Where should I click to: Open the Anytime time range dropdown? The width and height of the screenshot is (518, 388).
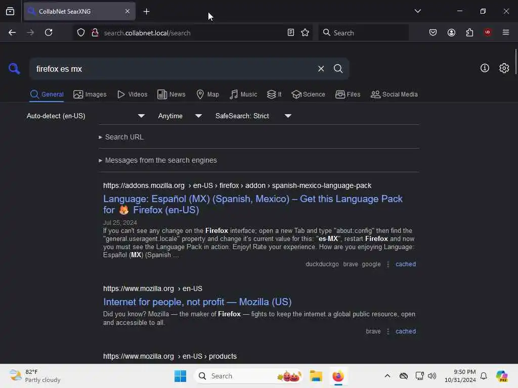[x=180, y=116]
